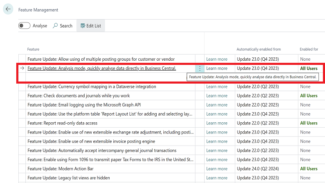Change Enabled for on Currency symbol mapping row

305,87
